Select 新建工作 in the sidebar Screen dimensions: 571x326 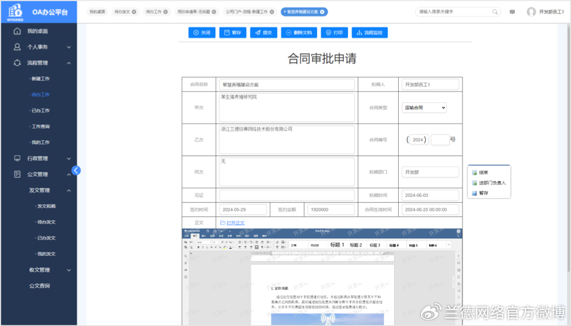[x=40, y=79]
